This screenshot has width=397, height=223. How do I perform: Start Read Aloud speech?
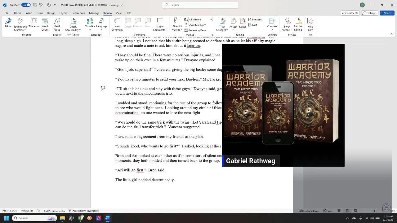click(x=57, y=24)
